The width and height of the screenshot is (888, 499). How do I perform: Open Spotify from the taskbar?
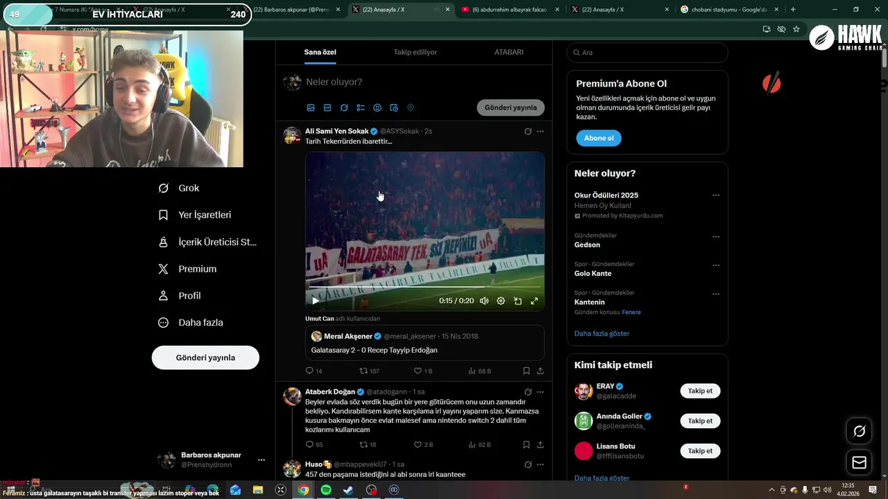pos(326,490)
